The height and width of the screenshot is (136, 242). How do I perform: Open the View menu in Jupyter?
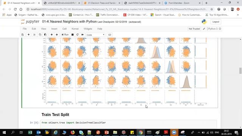[43, 29]
